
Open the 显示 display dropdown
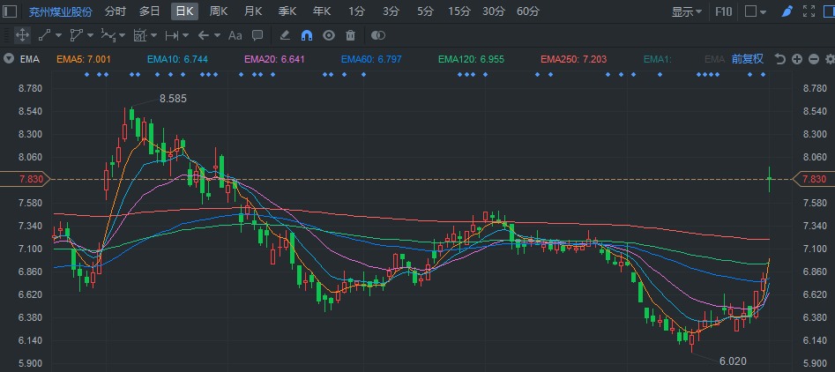pos(686,11)
